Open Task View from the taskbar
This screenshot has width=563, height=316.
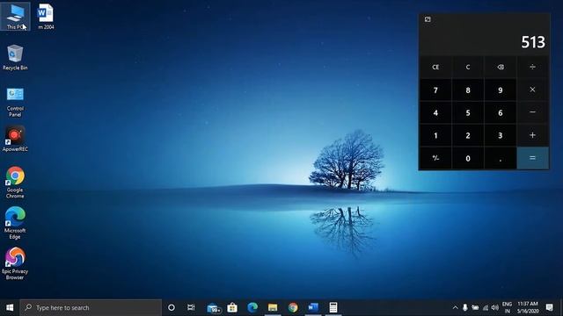coord(191,307)
